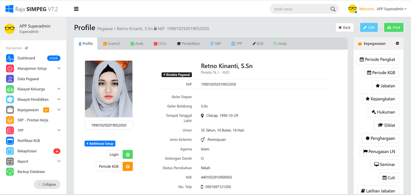Expand the Manajemen Setup menu chevron

coord(59,68)
